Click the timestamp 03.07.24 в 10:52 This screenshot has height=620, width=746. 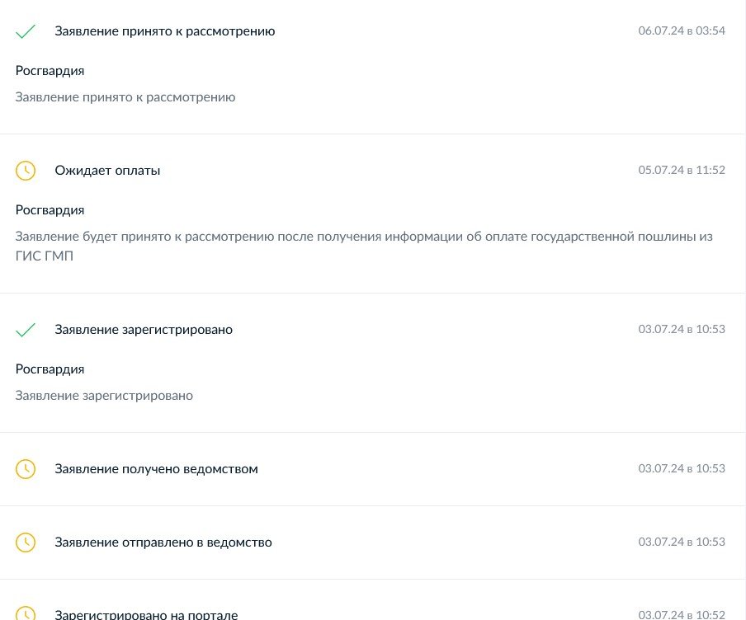[x=682, y=614]
